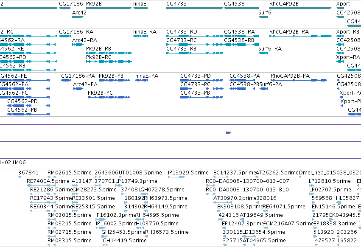Select EST LP13749.3prime
Screen dimensions: 361x247
[136, 181]
